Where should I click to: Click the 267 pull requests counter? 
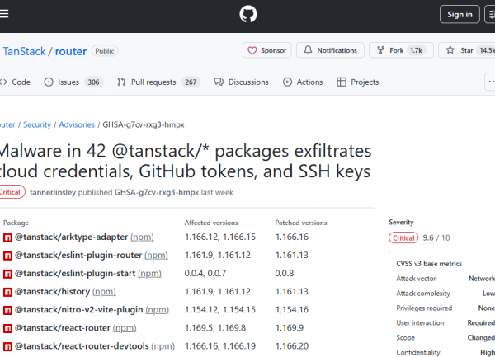point(191,82)
